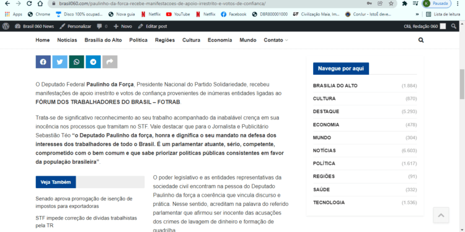Open the extensions puzzle icon
Screen dimensions: 465x232
404,4
